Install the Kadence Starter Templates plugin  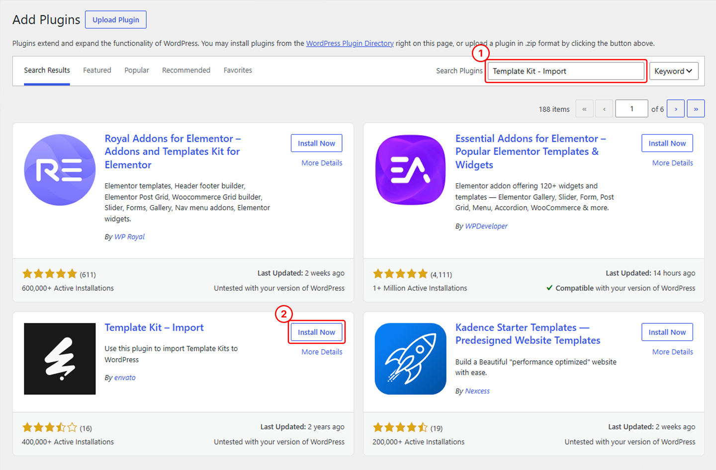point(667,332)
